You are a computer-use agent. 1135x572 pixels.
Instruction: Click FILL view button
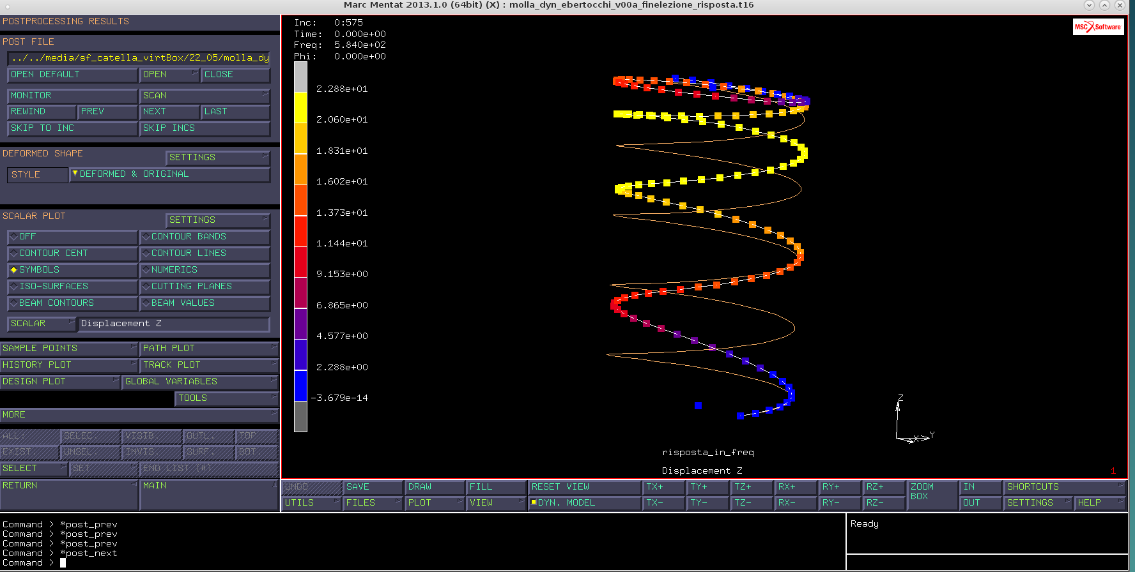(x=496, y=487)
